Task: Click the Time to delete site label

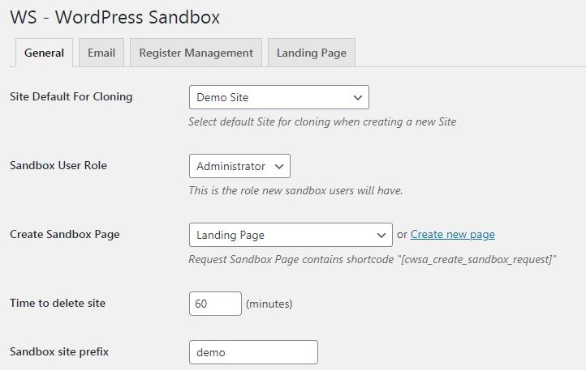Action: tap(58, 303)
